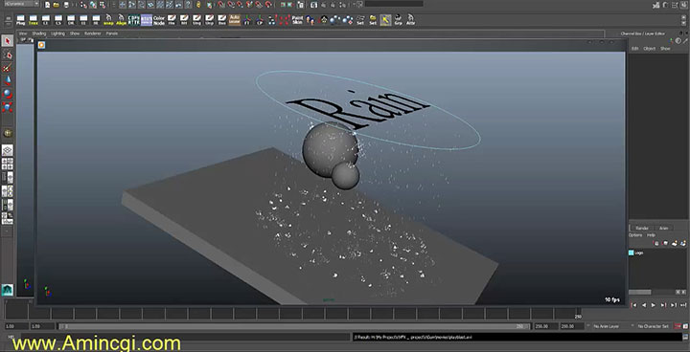Image resolution: width=690 pixels, height=352 pixels.
Task: Open the viewport Show menu
Action: coord(75,33)
